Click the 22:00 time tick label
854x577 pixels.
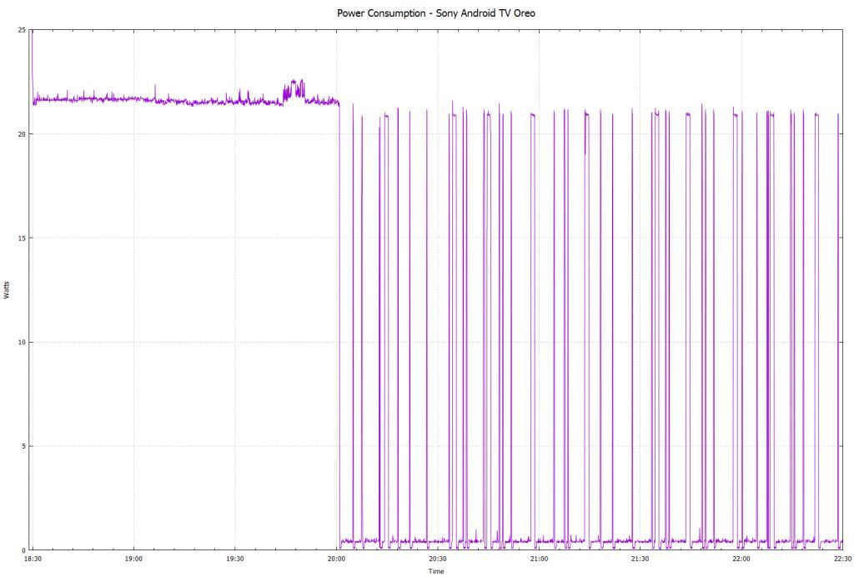pyautogui.click(x=741, y=559)
